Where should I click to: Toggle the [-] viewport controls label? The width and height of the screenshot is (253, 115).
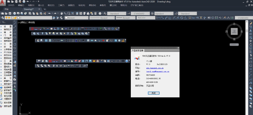19,23
